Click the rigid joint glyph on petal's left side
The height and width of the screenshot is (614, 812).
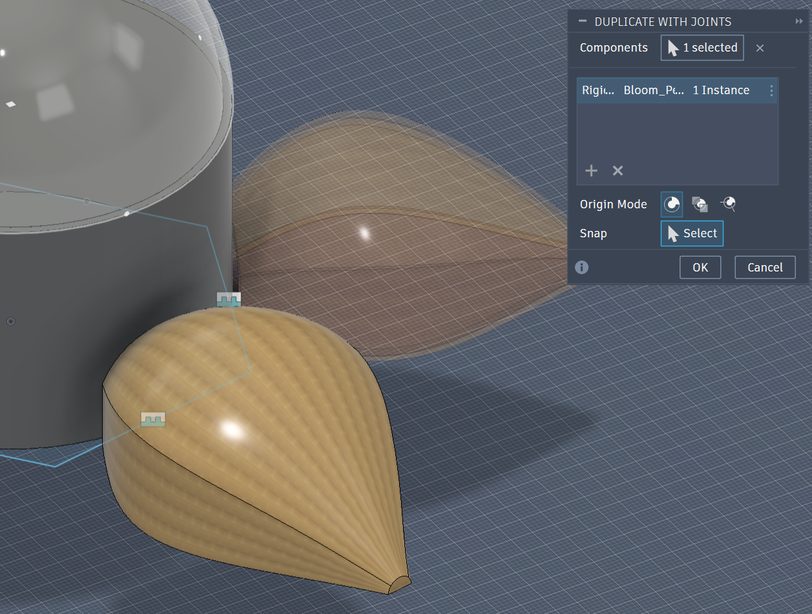click(x=153, y=419)
